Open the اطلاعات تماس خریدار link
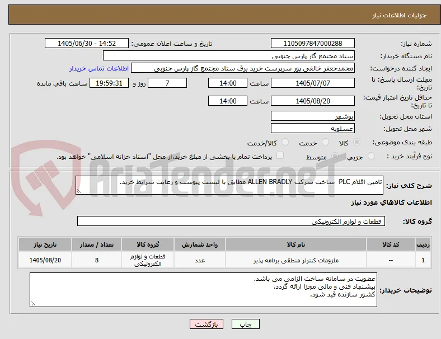This screenshot has height=339, width=441. tap(99, 68)
